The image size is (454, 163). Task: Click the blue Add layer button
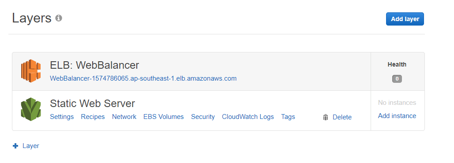tap(405, 19)
